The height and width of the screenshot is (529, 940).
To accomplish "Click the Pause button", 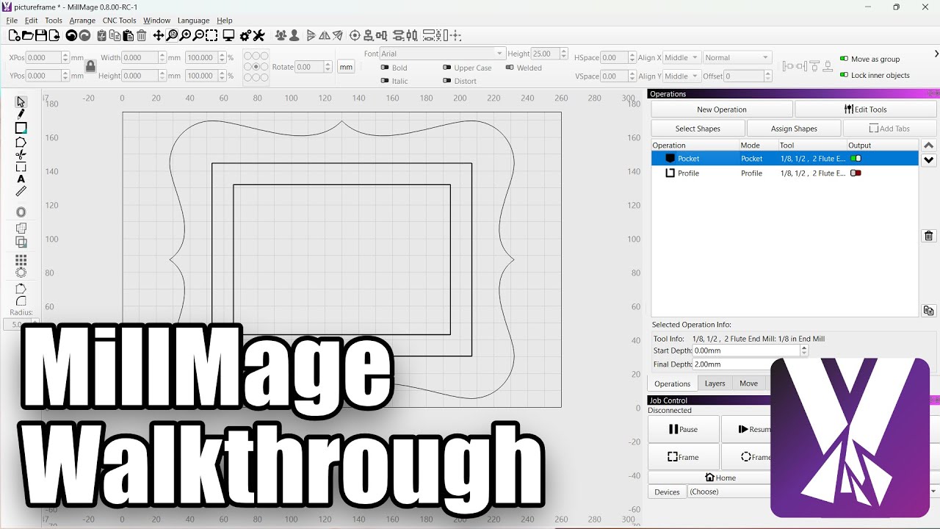I will tap(684, 429).
